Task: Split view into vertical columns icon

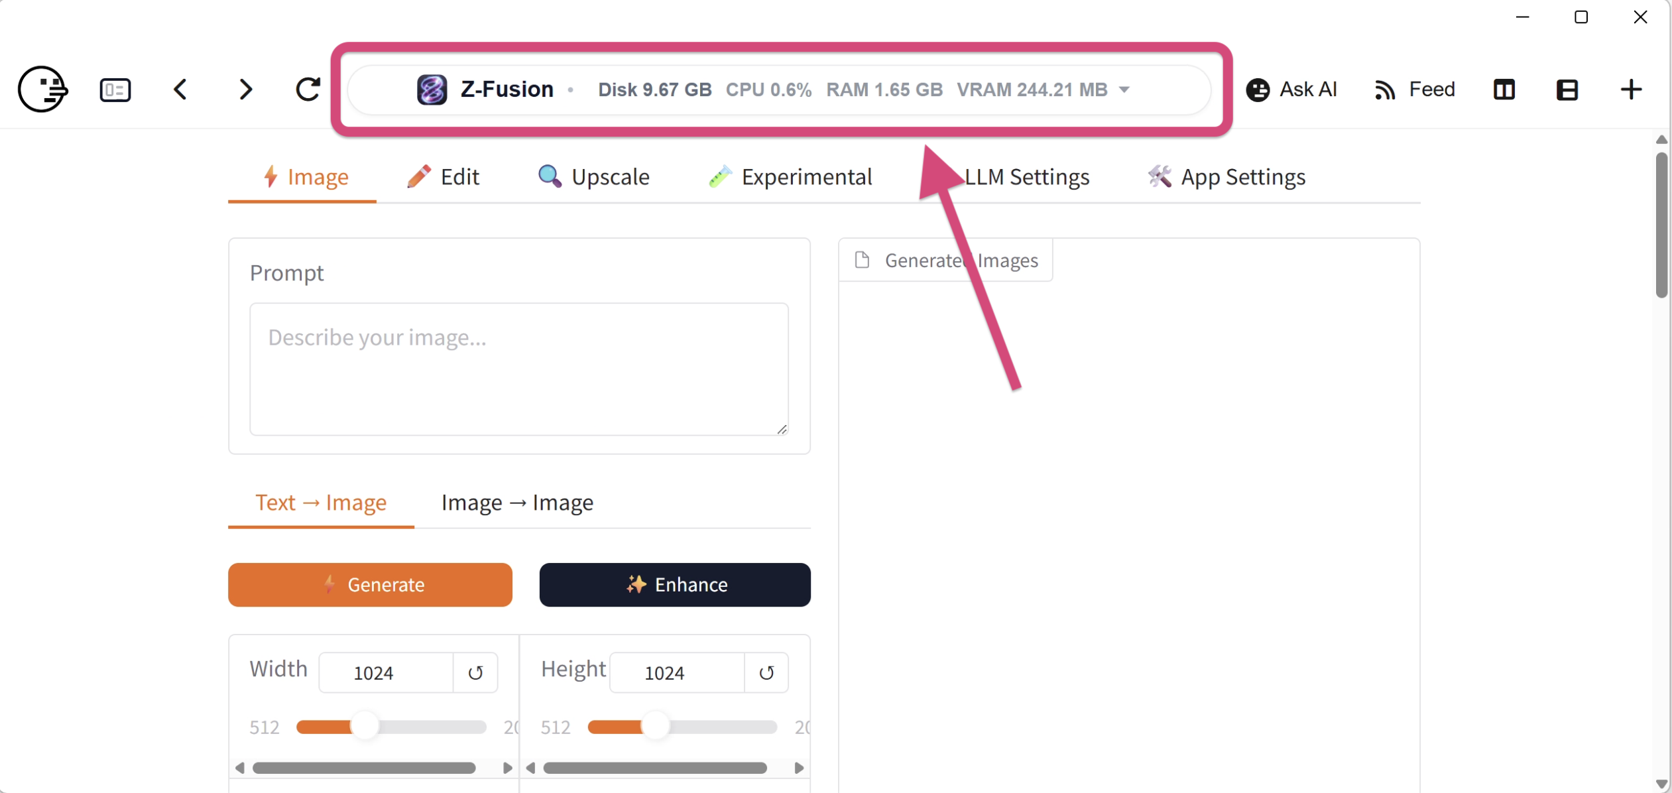Action: (1504, 90)
